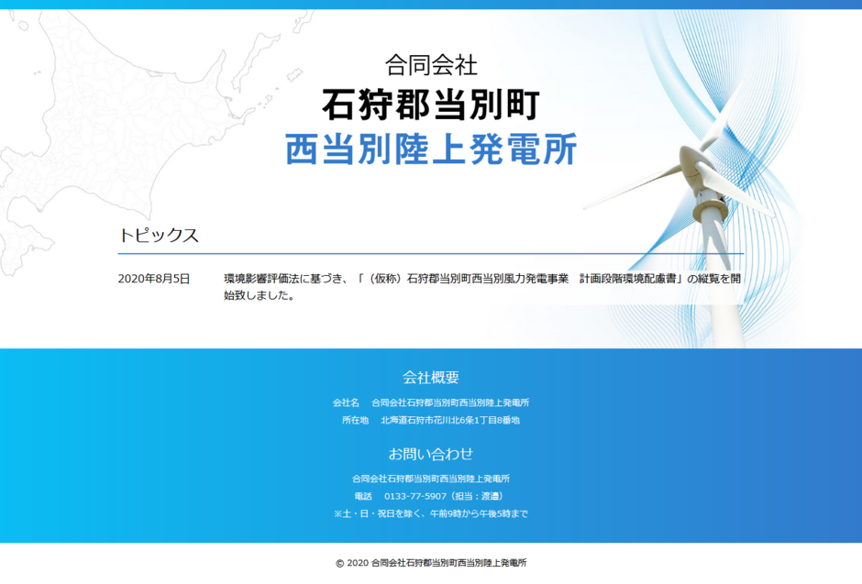Image resolution: width=862 pixels, height=584 pixels.
Task: Click company name under お問い合わせ heading
Action: [431, 479]
